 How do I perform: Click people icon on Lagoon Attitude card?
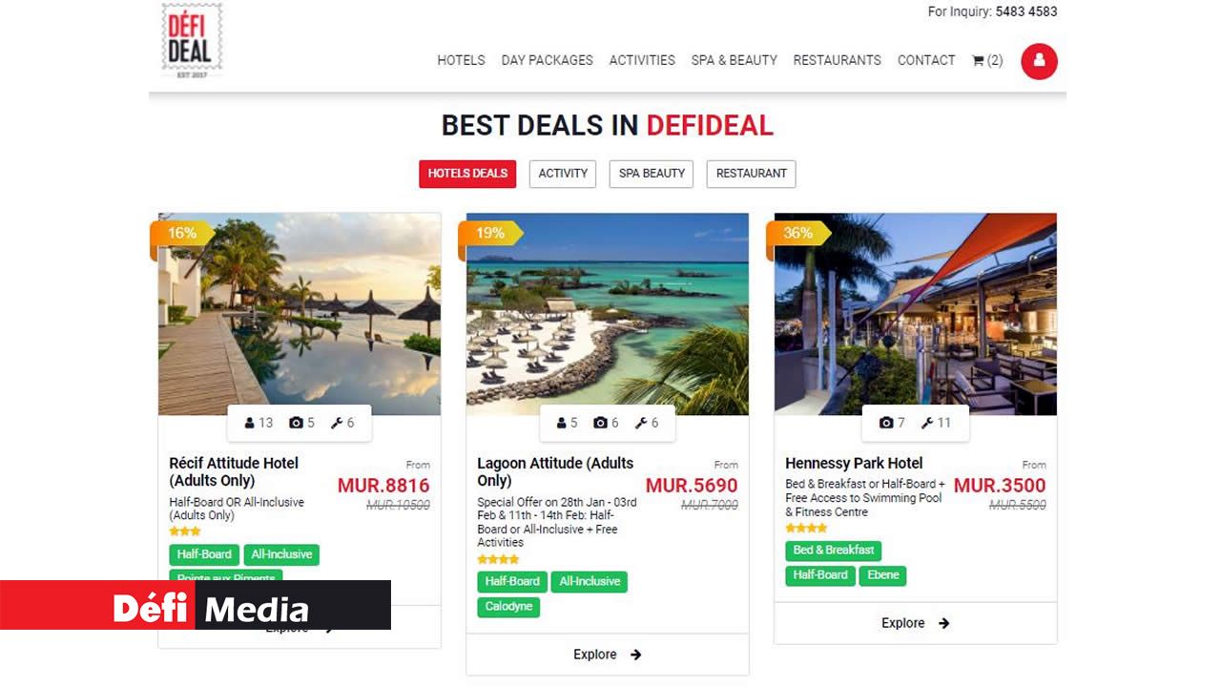pyautogui.click(x=562, y=423)
